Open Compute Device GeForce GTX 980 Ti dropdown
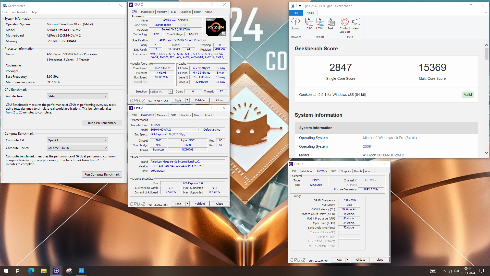 click(77, 148)
